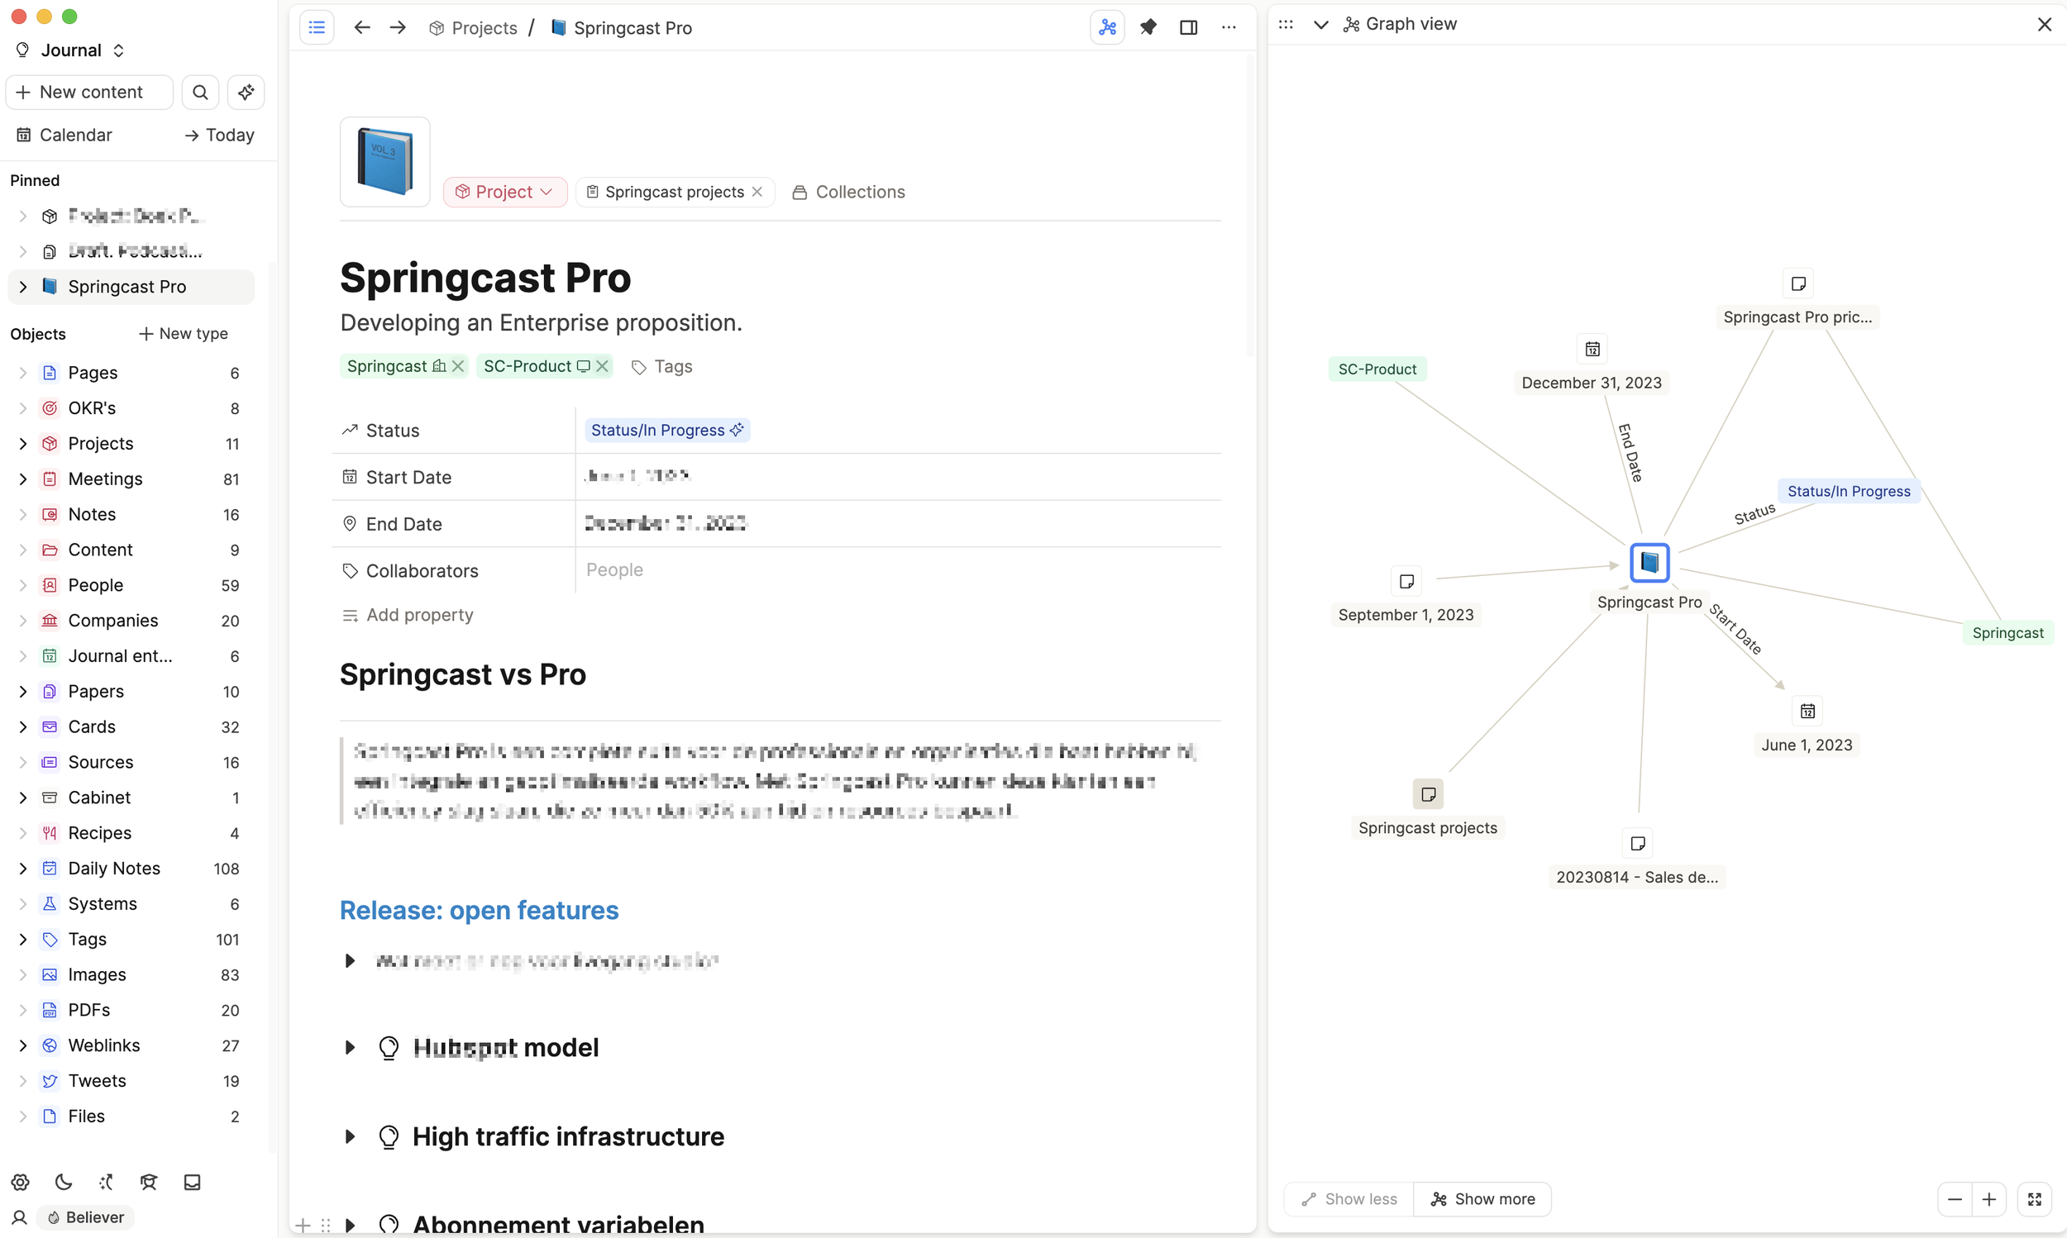Viewport: 2067px width, 1238px height.
Task: Click the search magnifier icon
Action: tap(200, 92)
